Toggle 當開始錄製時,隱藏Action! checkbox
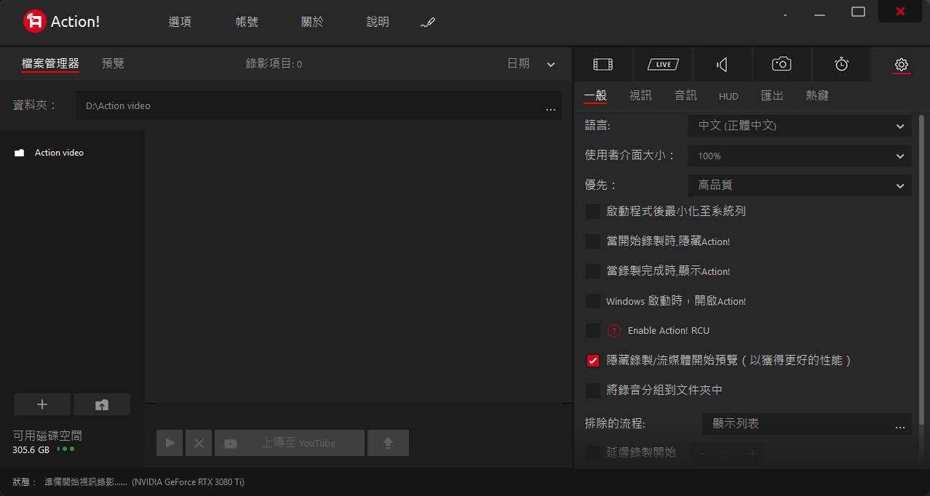This screenshot has width=930, height=496. pyautogui.click(x=593, y=241)
